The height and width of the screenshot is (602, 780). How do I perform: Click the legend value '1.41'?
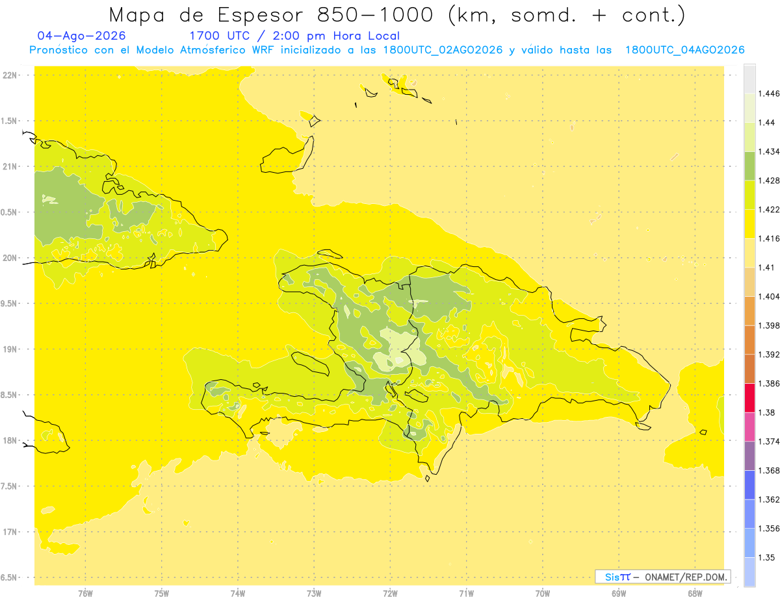pyautogui.click(x=767, y=268)
